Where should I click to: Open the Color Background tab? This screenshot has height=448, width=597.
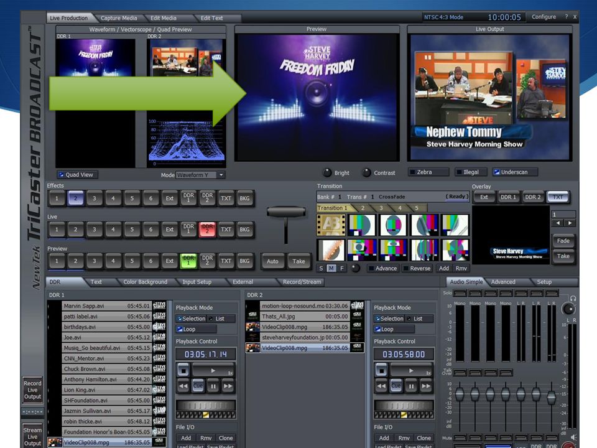coord(145,282)
